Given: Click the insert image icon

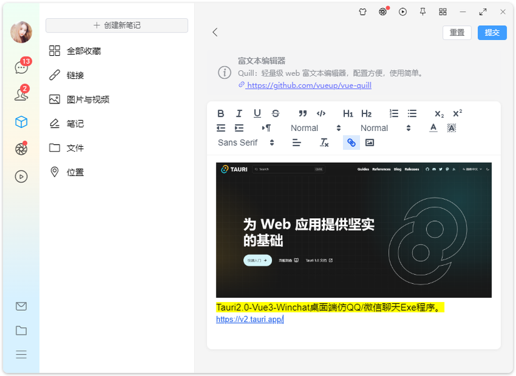Looking at the screenshot, I should 369,142.
